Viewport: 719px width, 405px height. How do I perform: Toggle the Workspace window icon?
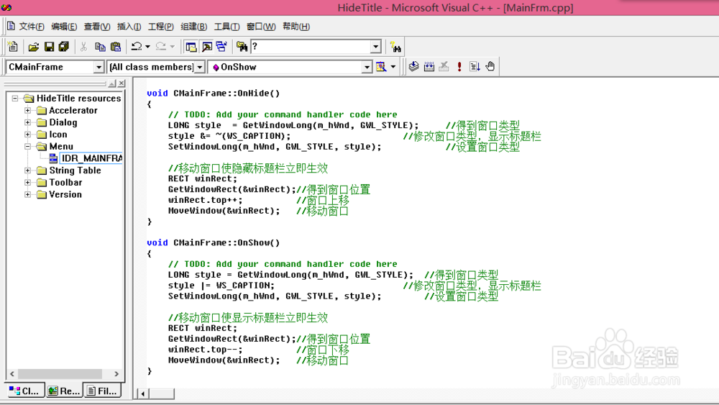191,47
